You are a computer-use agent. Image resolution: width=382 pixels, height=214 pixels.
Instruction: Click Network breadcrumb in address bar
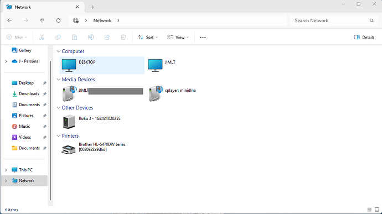(x=102, y=20)
